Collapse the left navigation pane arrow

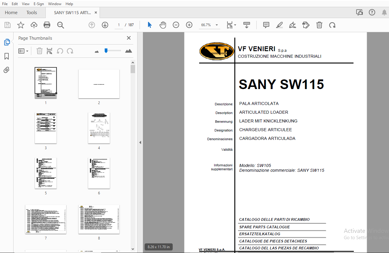(x=140, y=143)
